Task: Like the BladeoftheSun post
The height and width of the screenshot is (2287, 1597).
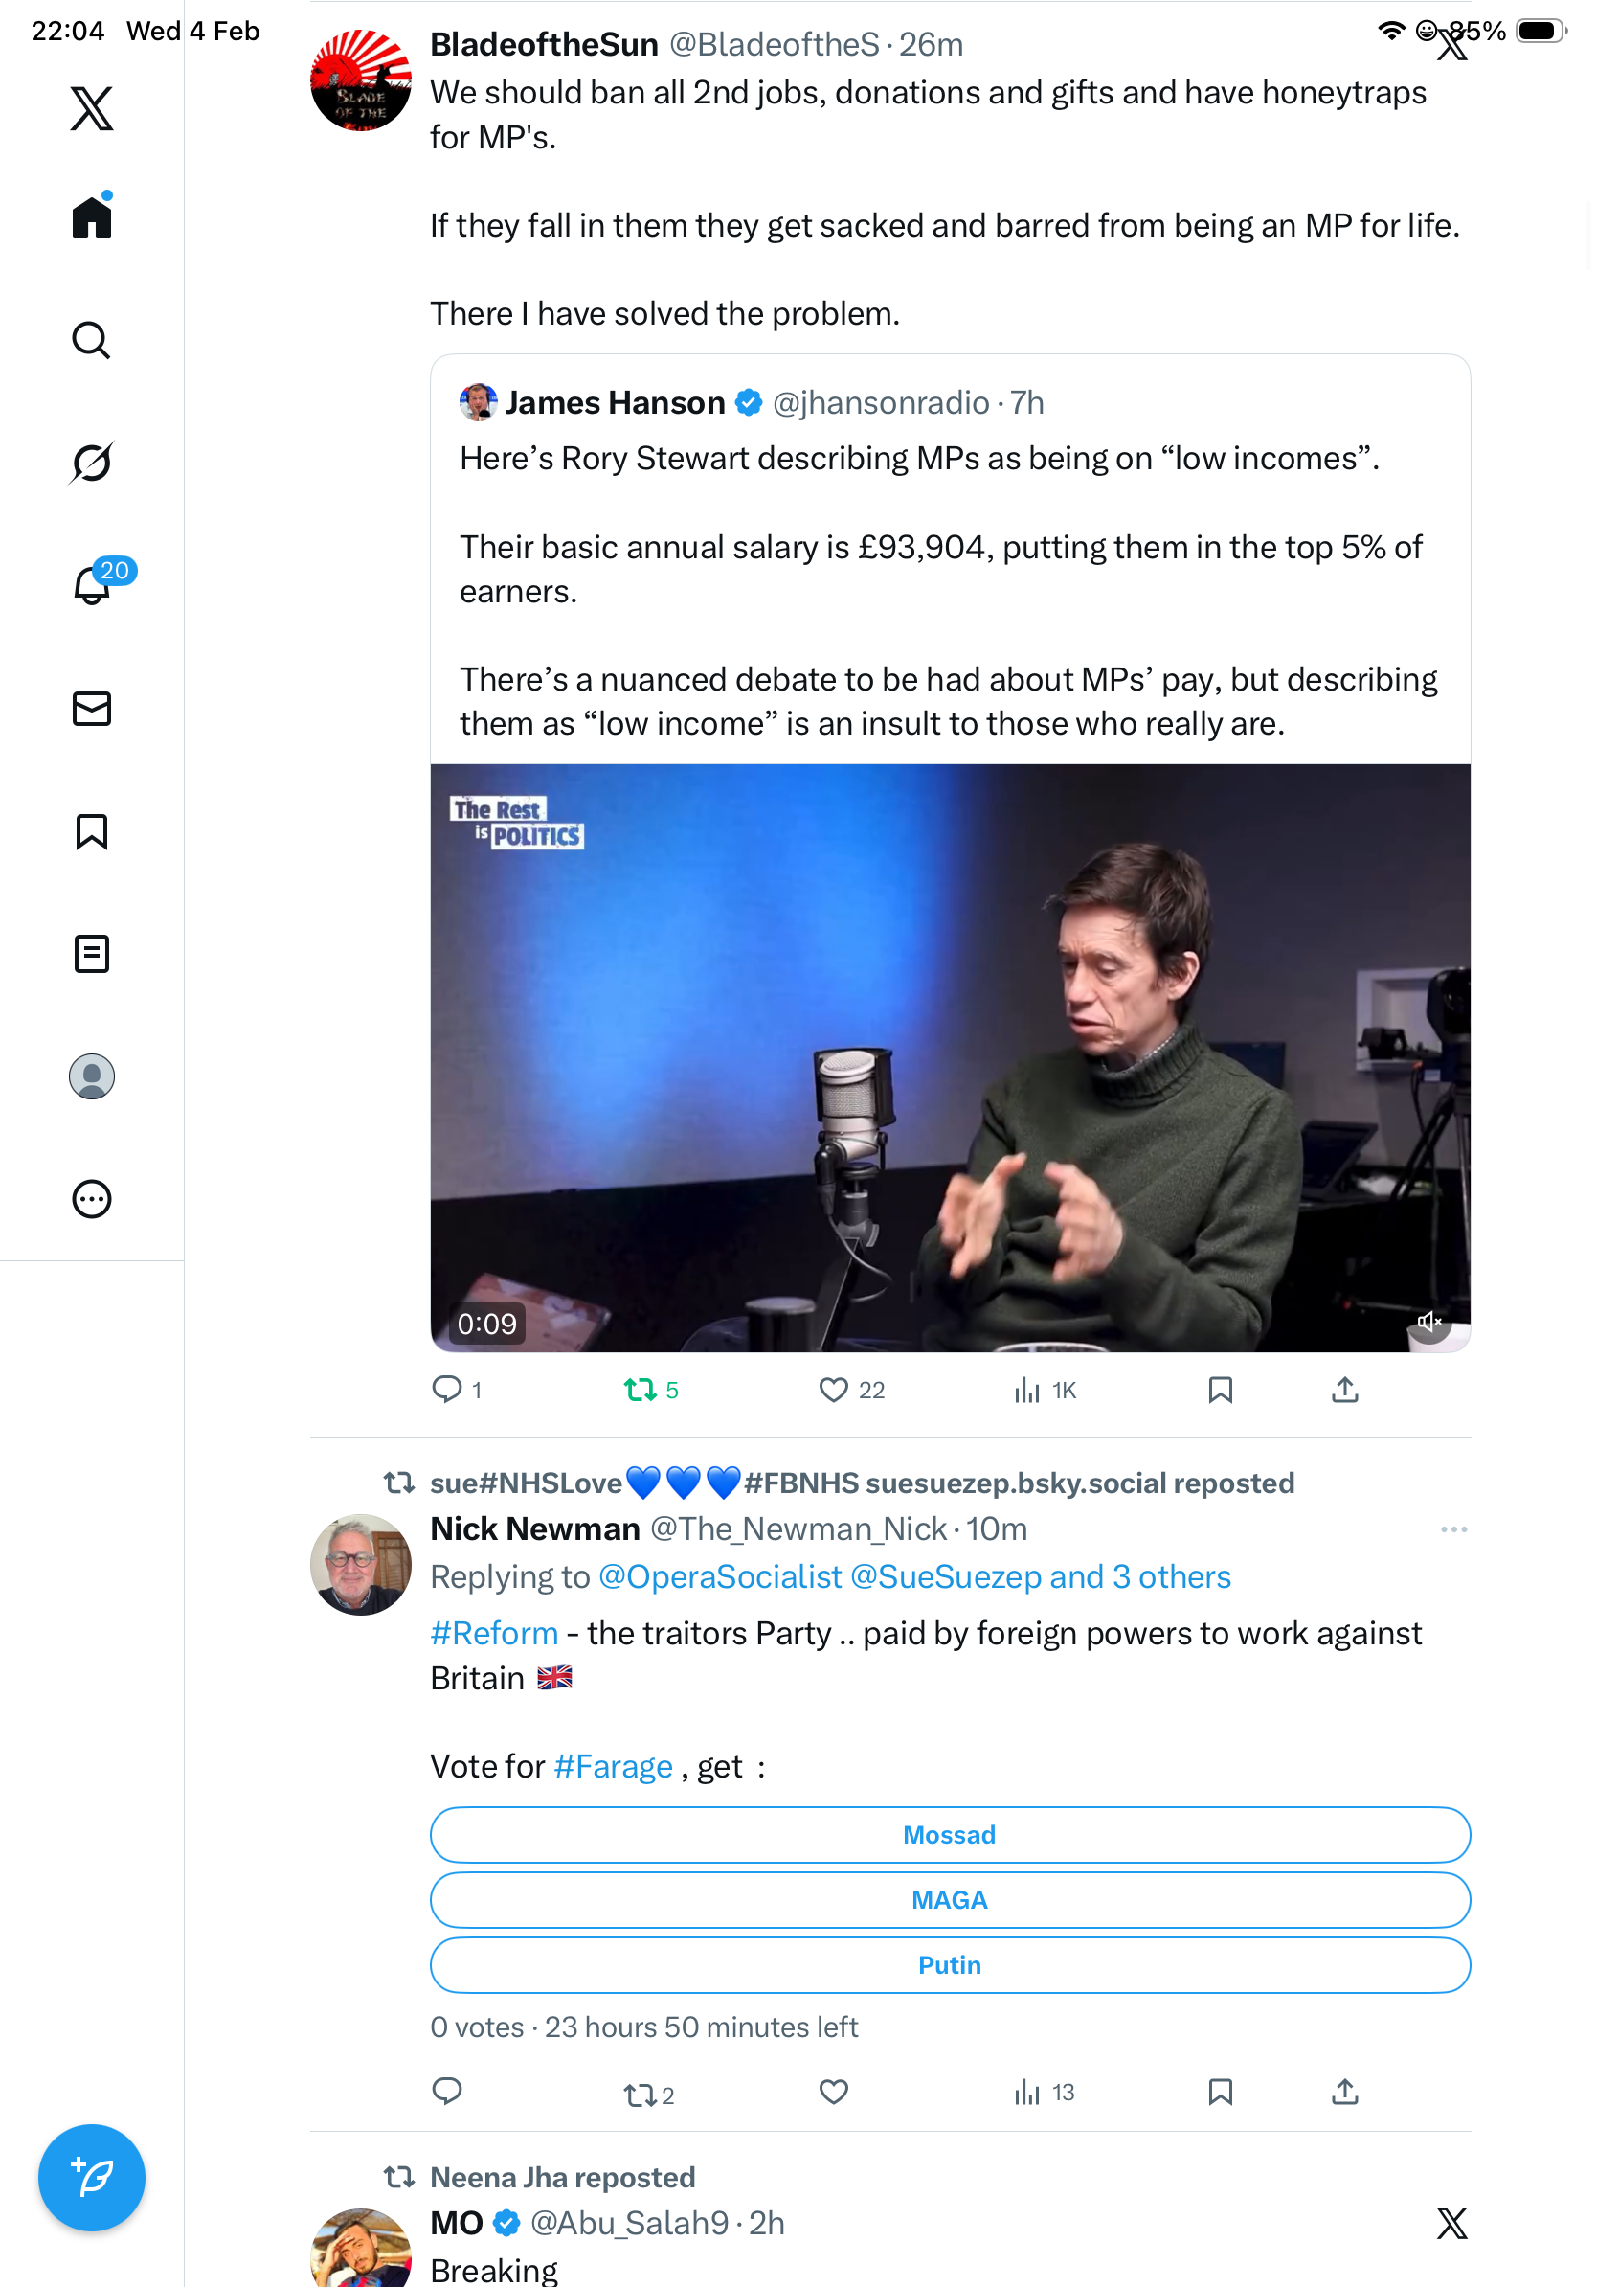Action: pyautogui.click(x=833, y=1391)
